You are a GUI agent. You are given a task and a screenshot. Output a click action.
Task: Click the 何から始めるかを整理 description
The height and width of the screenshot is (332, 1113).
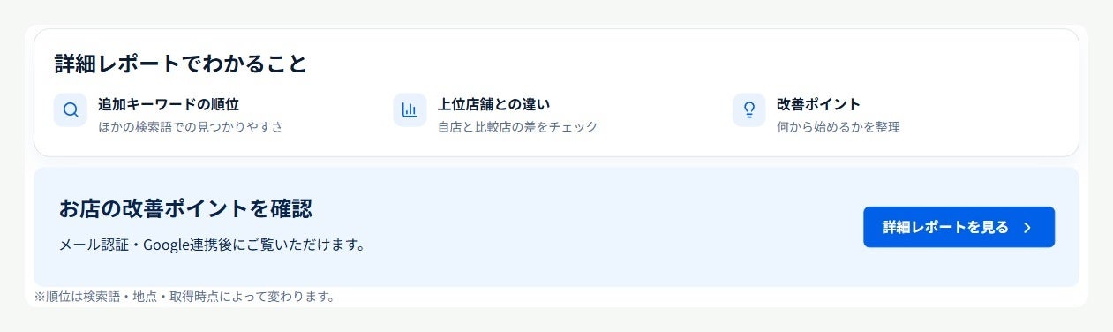click(x=839, y=127)
